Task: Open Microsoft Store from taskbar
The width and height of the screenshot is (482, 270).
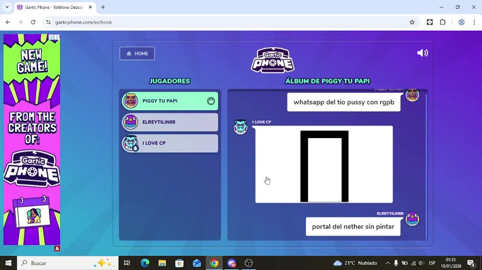Action: coord(179,263)
